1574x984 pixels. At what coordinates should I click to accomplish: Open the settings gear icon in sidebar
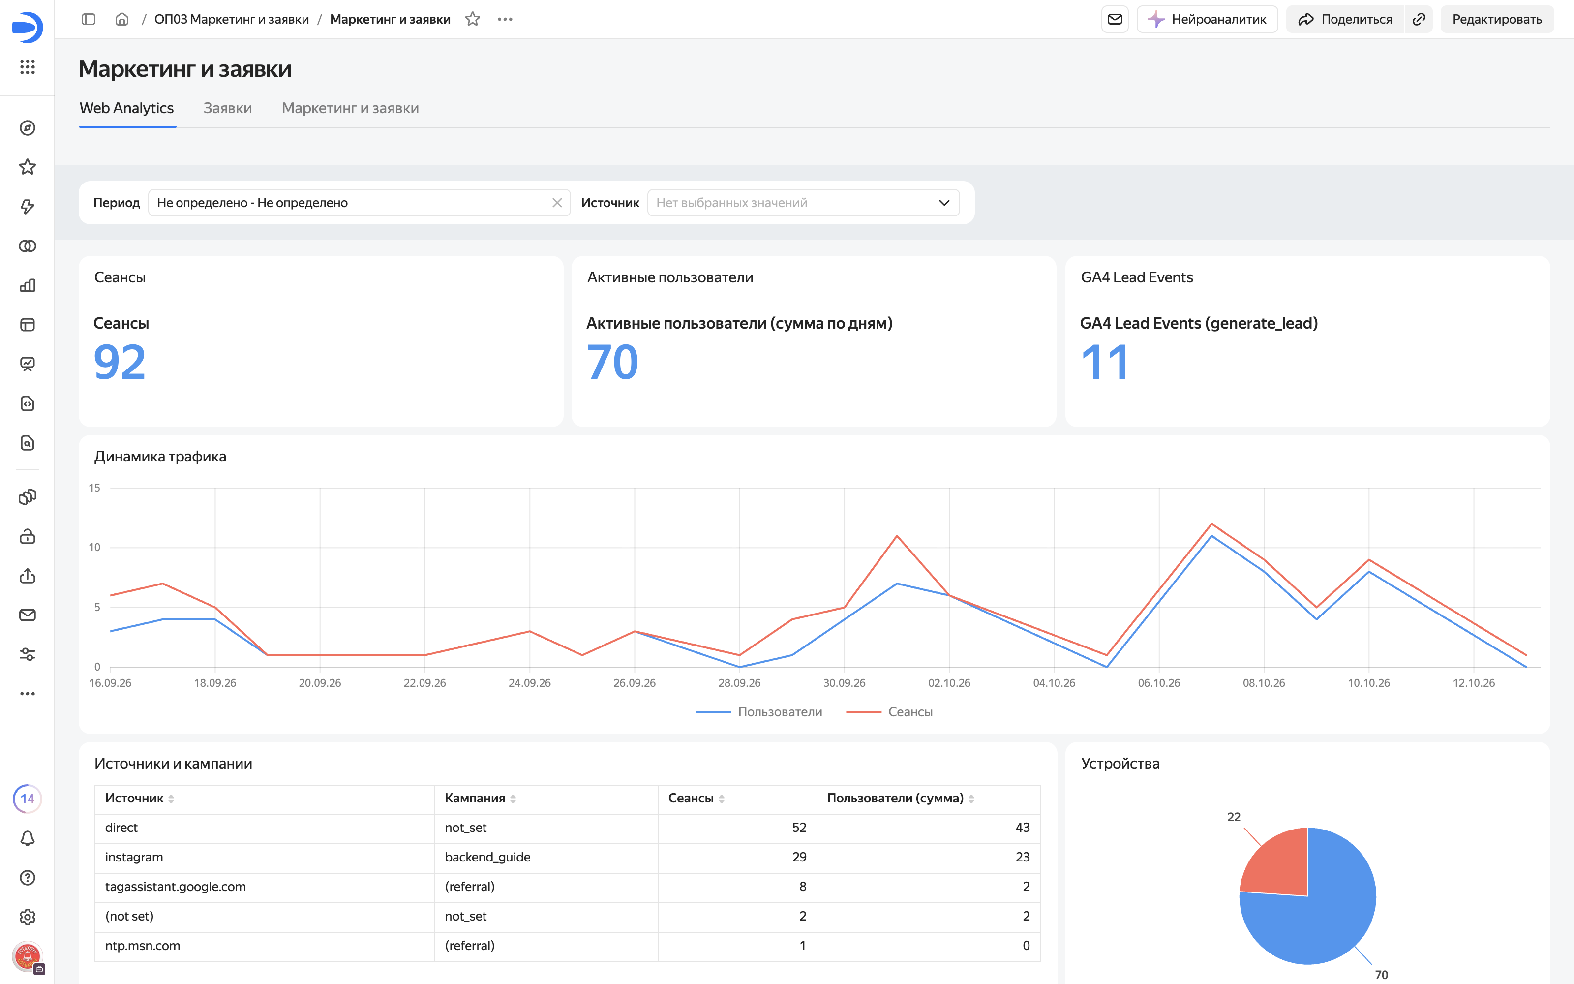[28, 917]
